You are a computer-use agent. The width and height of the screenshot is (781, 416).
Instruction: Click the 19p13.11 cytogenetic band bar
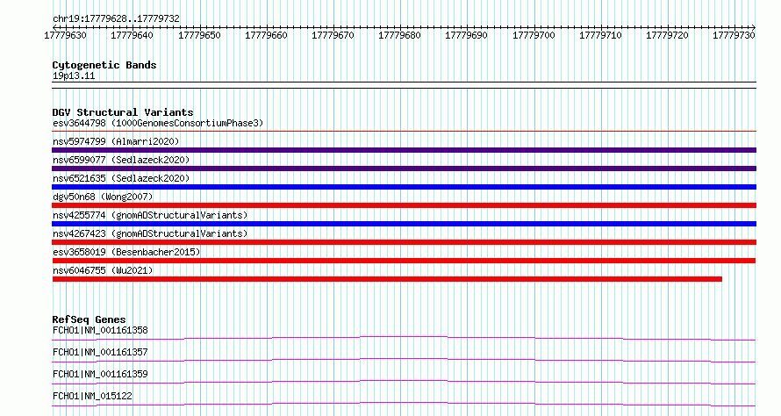click(x=404, y=85)
